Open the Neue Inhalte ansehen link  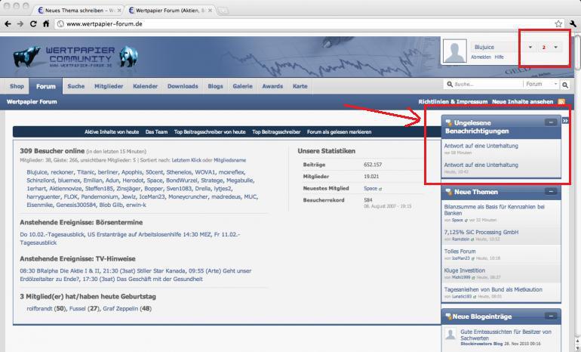coord(522,102)
